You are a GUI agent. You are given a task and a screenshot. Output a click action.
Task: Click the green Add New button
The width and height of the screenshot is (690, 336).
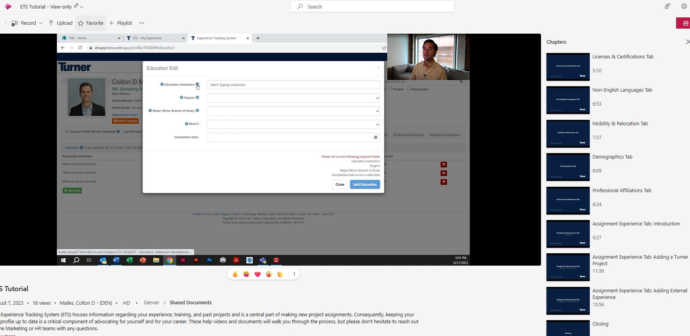tap(72, 191)
